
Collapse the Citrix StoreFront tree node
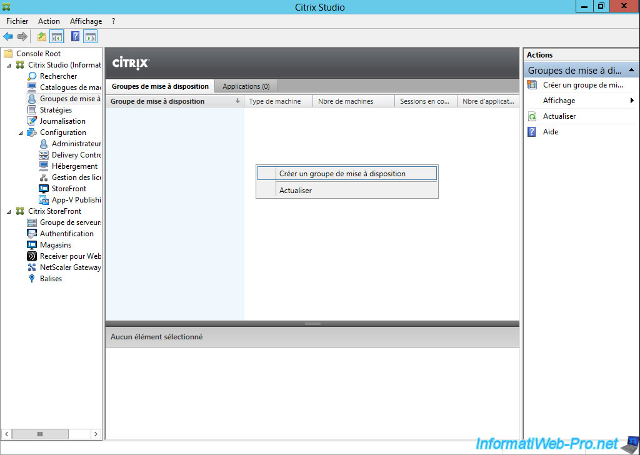tap(9, 211)
